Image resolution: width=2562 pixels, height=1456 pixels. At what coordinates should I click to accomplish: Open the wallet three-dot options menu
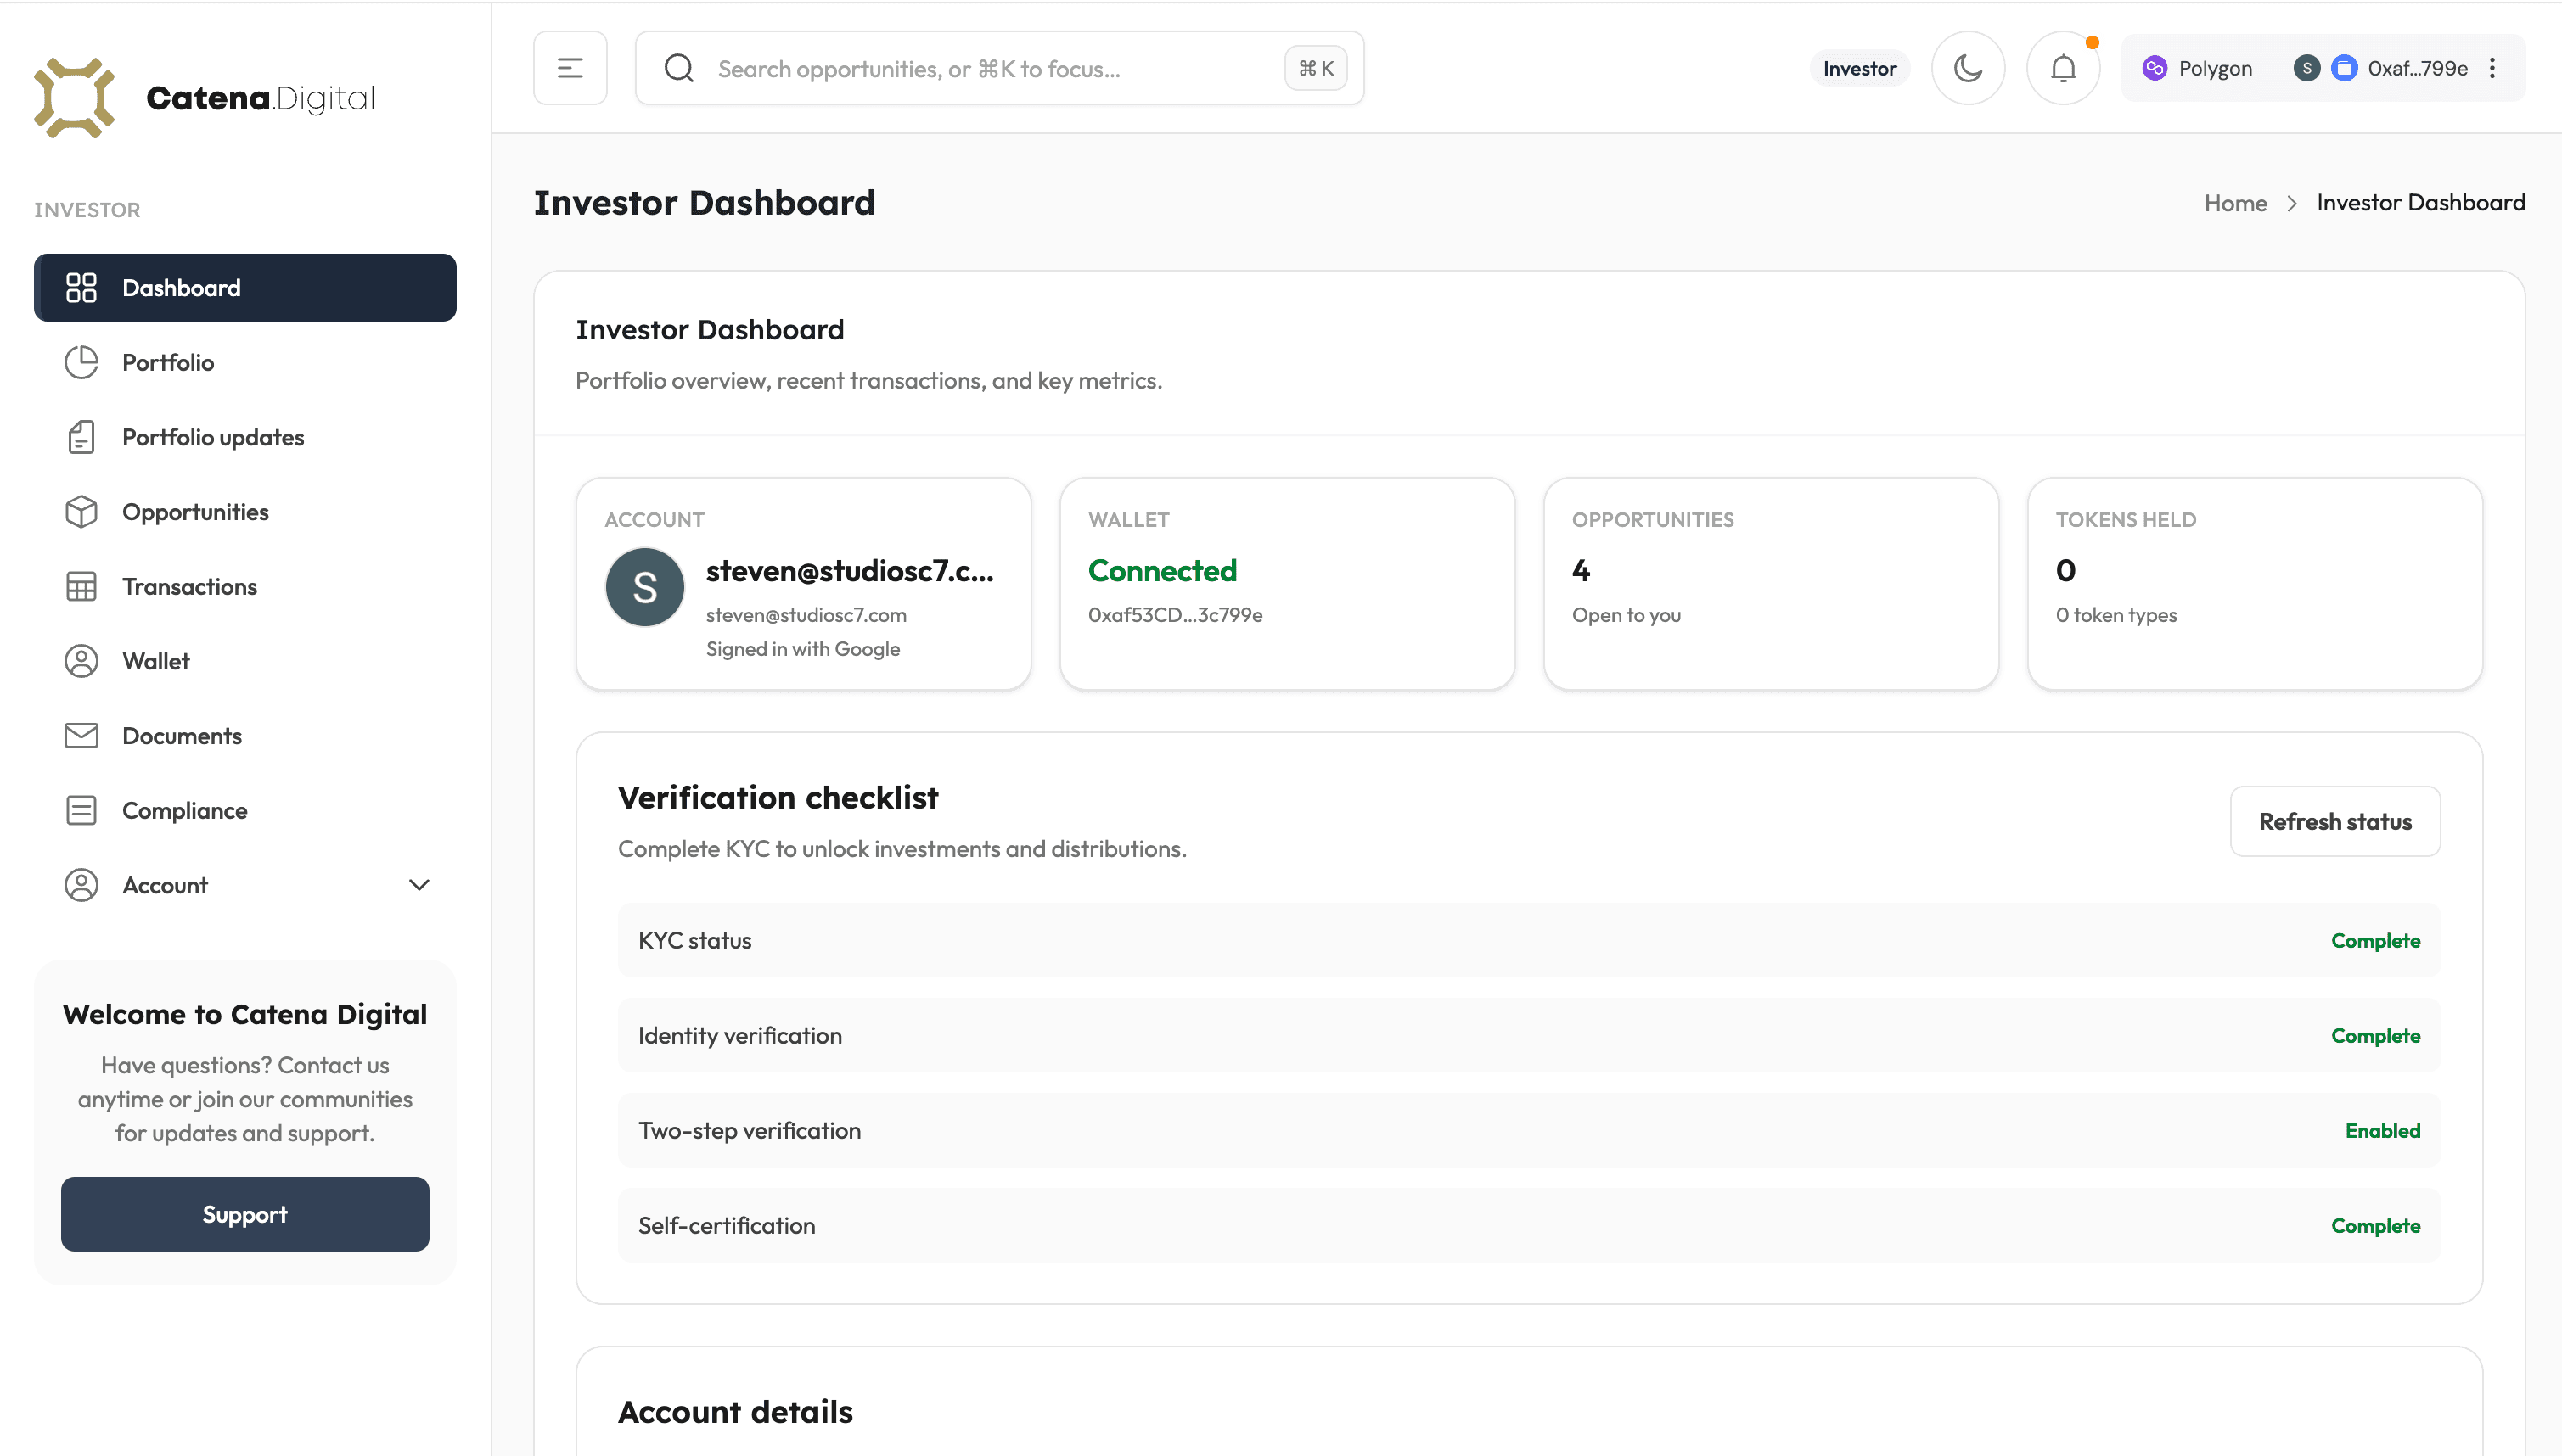(2493, 68)
